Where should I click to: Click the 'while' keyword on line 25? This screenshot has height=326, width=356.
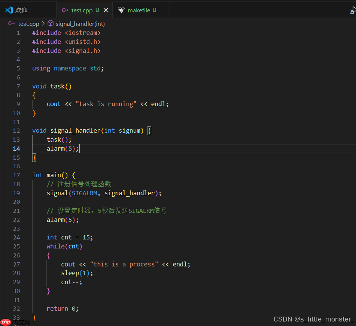(56, 247)
